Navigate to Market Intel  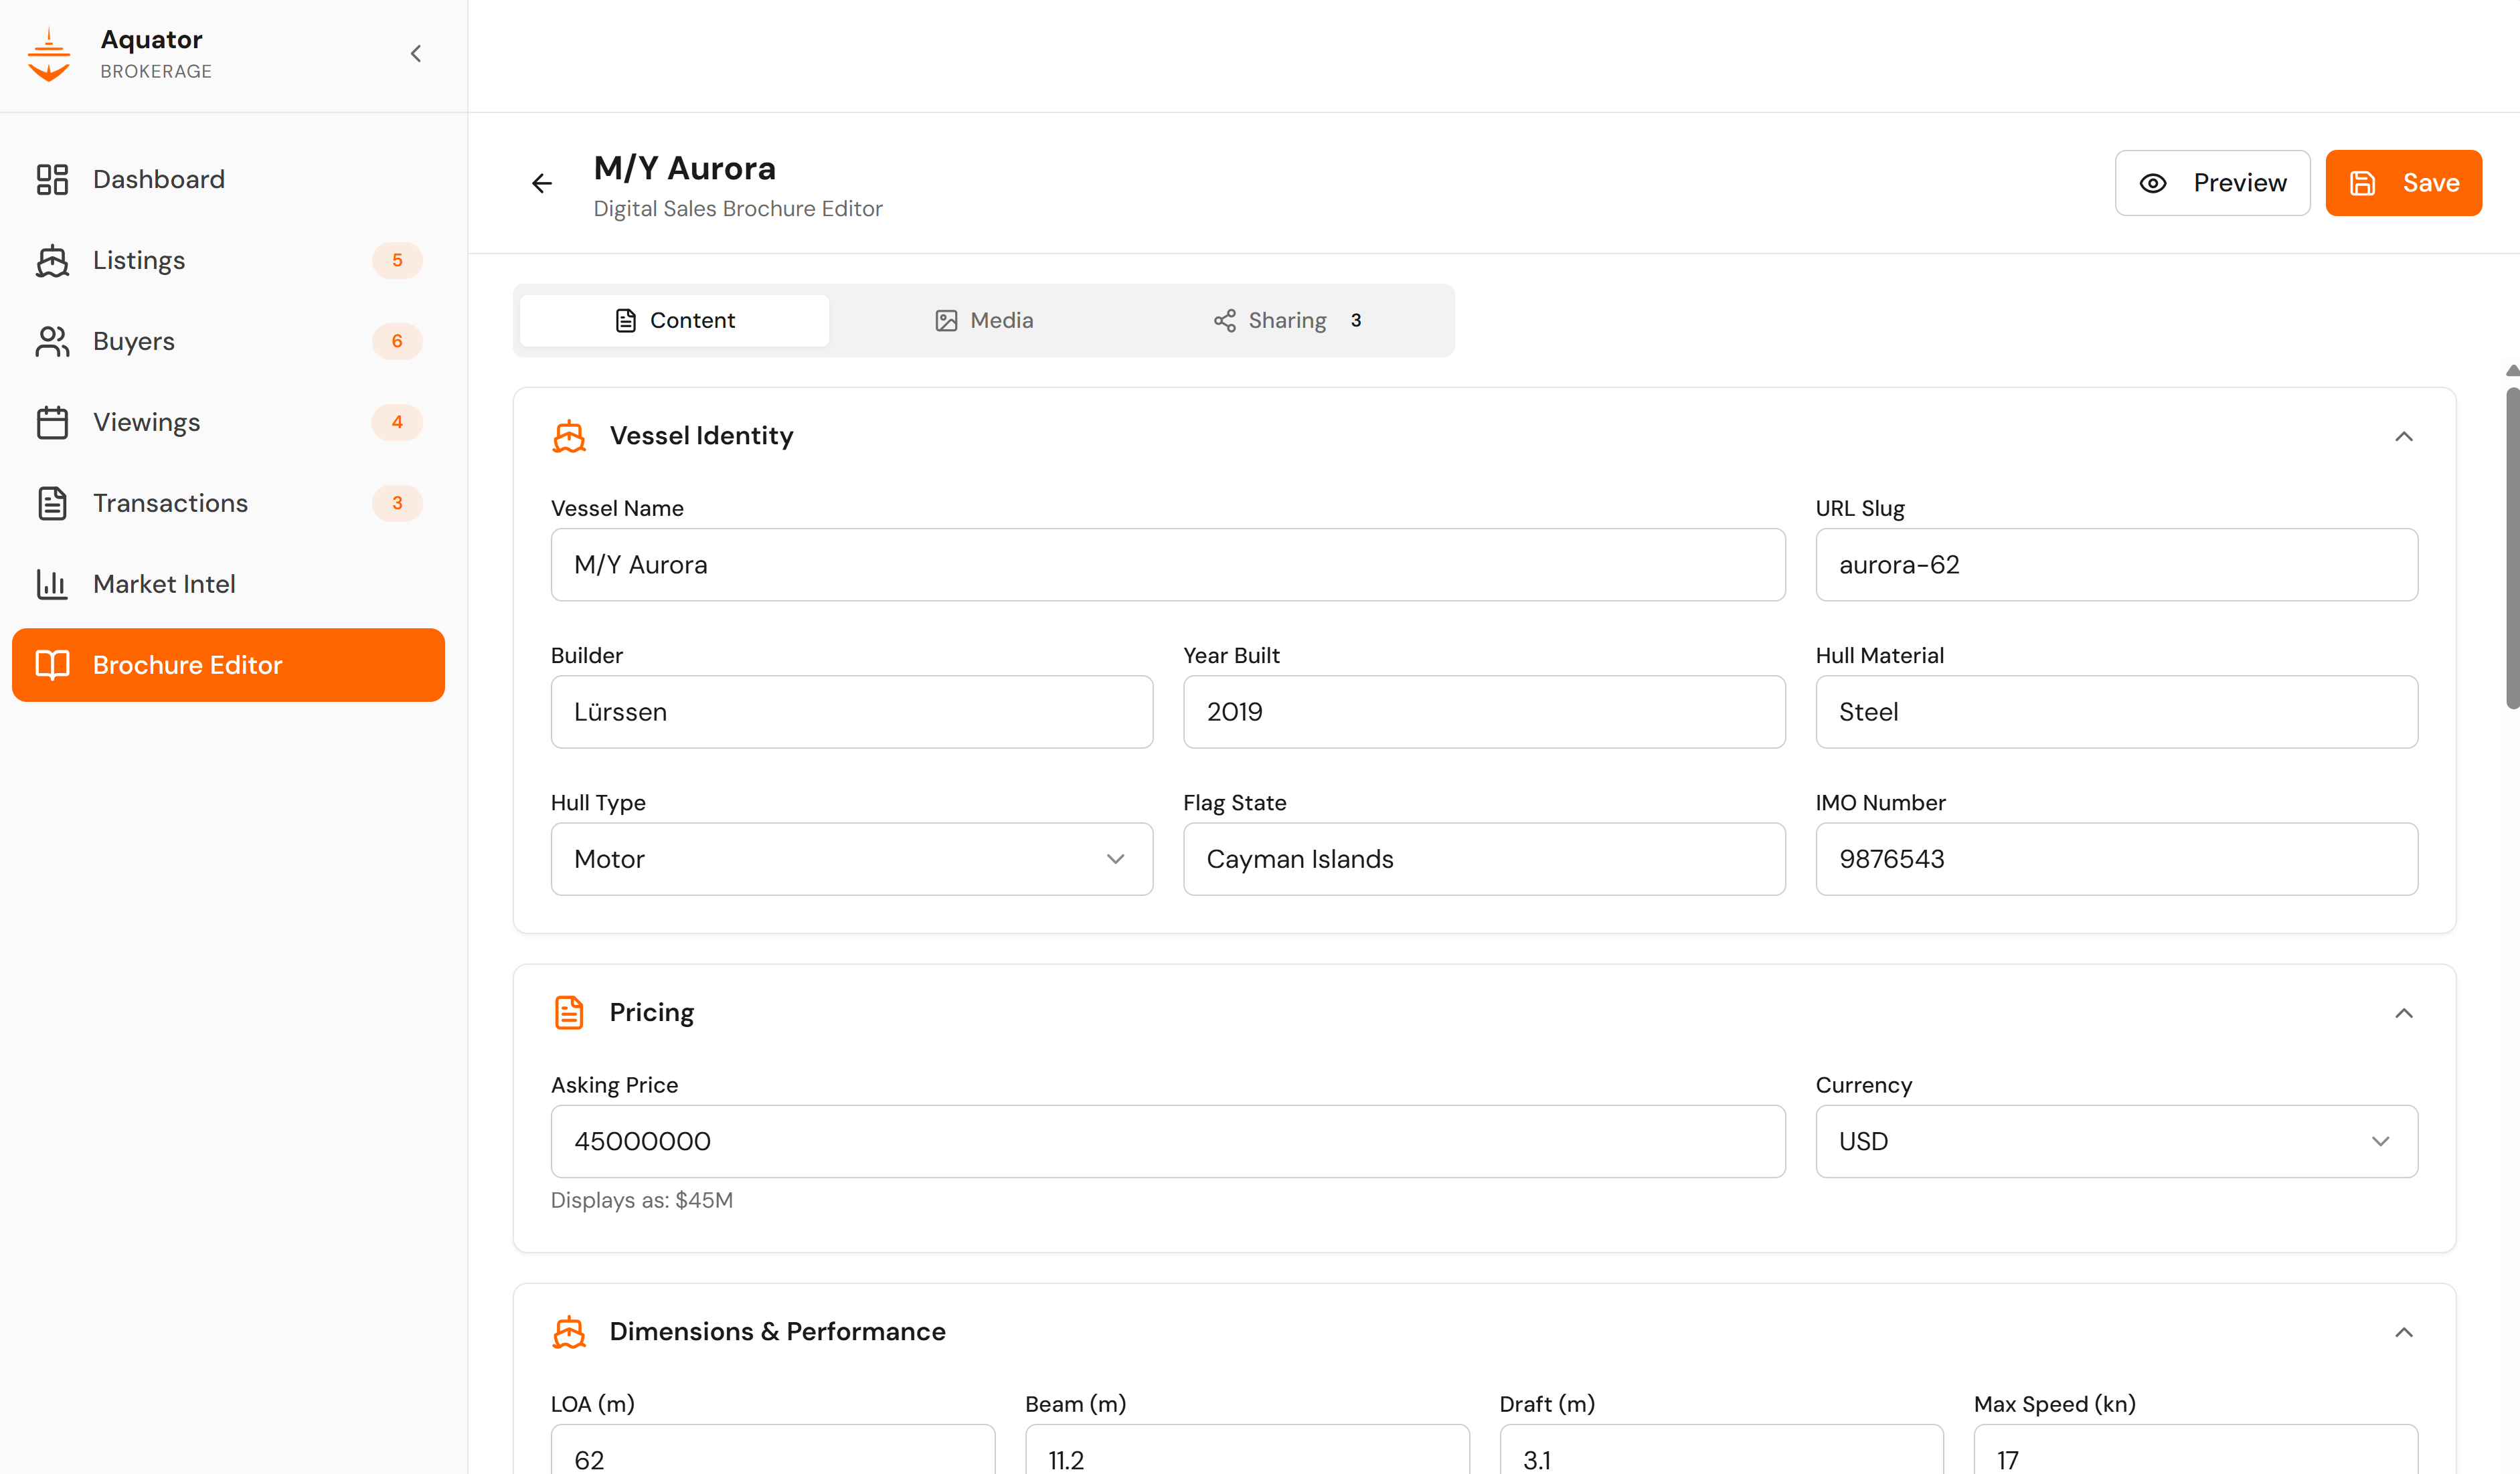point(164,583)
